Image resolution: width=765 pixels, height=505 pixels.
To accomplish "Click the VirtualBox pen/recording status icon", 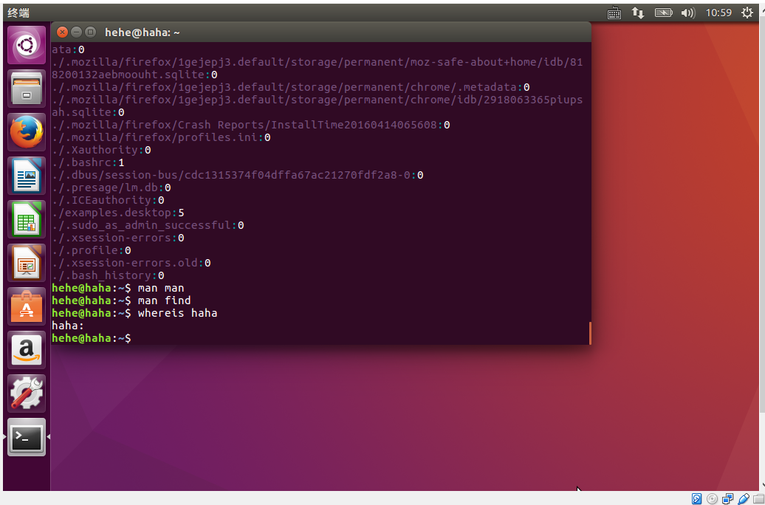I will click(744, 498).
